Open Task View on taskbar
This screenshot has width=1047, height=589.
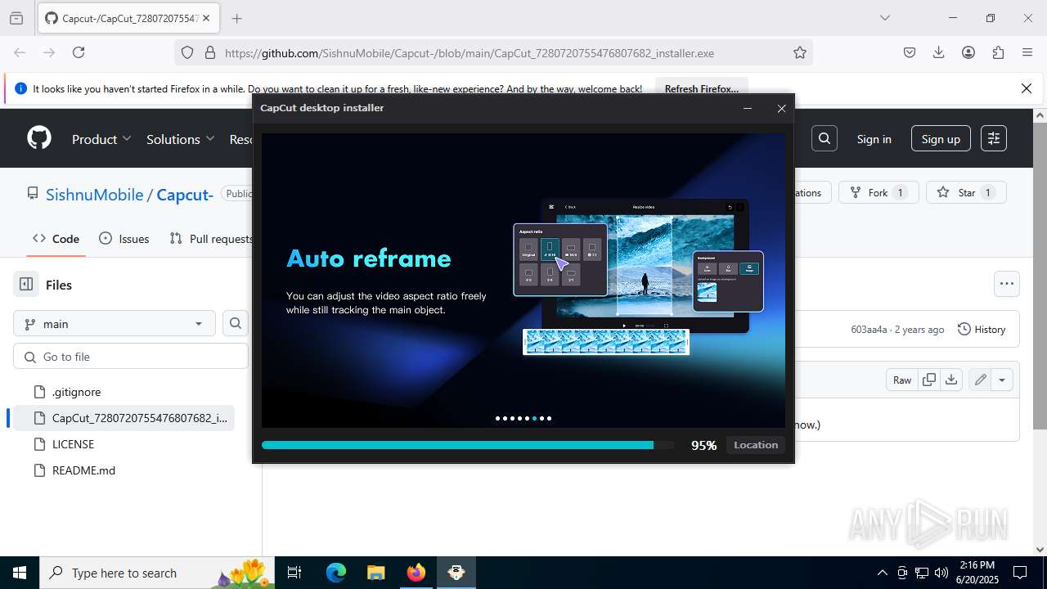[295, 573]
